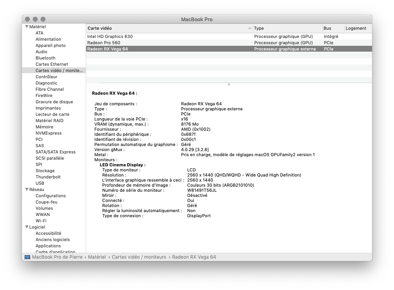
Task: Click the LED Cinema Display heading
Action: point(122,165)
